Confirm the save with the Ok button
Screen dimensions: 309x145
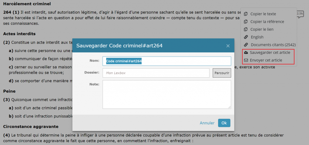click(x=224, y=123)
